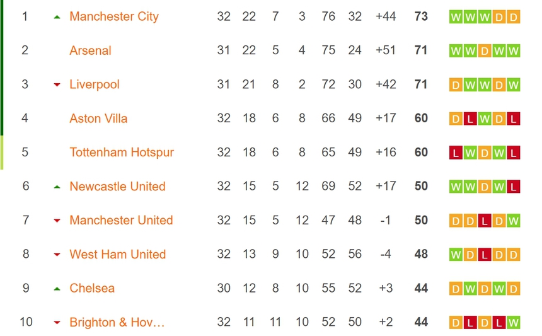Viewport: 542px width, 336px height.
Task: Click the orange D form badge in Tottenham's row
Action: pyautogui.click(x=485, y=153)
